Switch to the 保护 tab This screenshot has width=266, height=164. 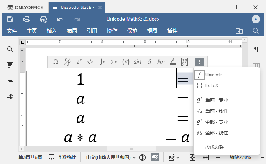tap(132, 31)
